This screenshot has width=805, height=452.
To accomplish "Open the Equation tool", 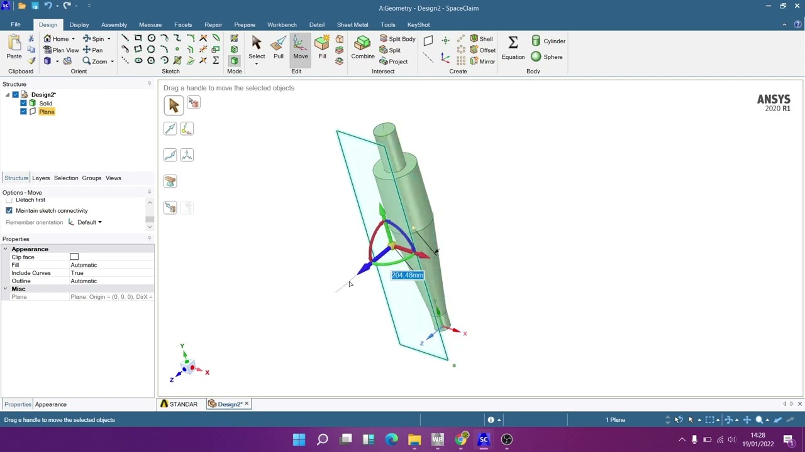I will point(513,48).
